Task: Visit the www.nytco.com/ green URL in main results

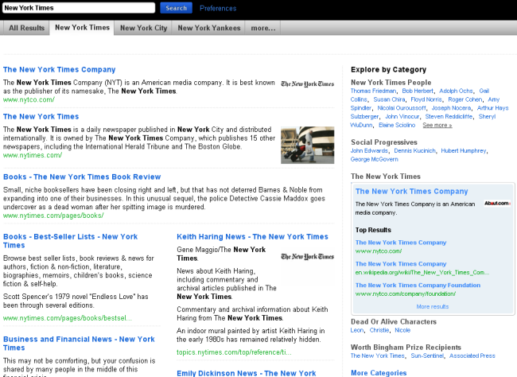Action: click(29, 99)
